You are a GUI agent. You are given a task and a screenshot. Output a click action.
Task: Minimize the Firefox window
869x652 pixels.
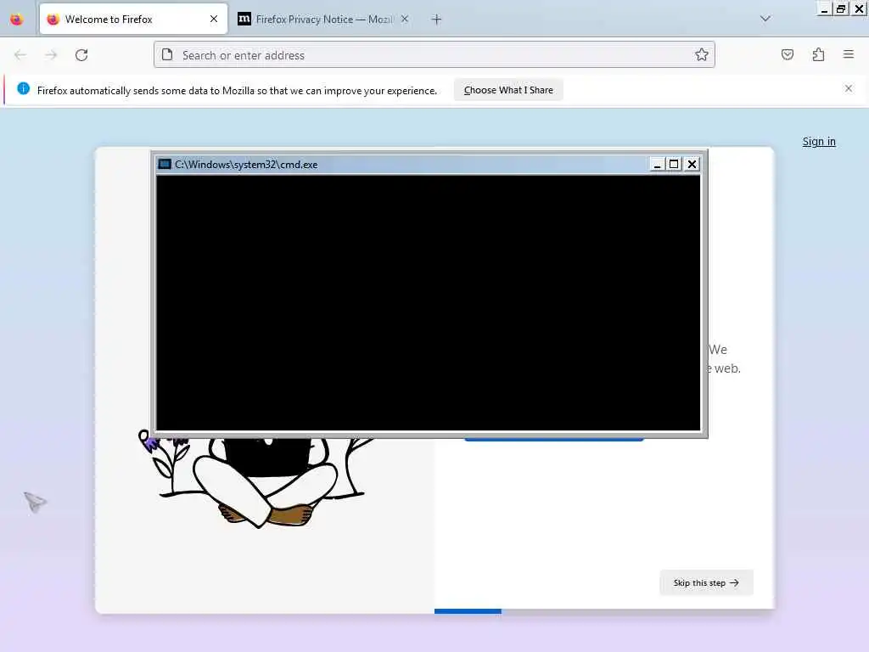pyautogui.click(x=824, y=8)
